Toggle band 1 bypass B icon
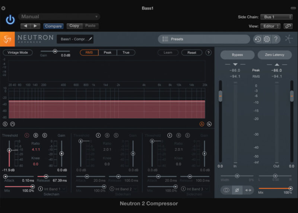 tap(36, 135)
